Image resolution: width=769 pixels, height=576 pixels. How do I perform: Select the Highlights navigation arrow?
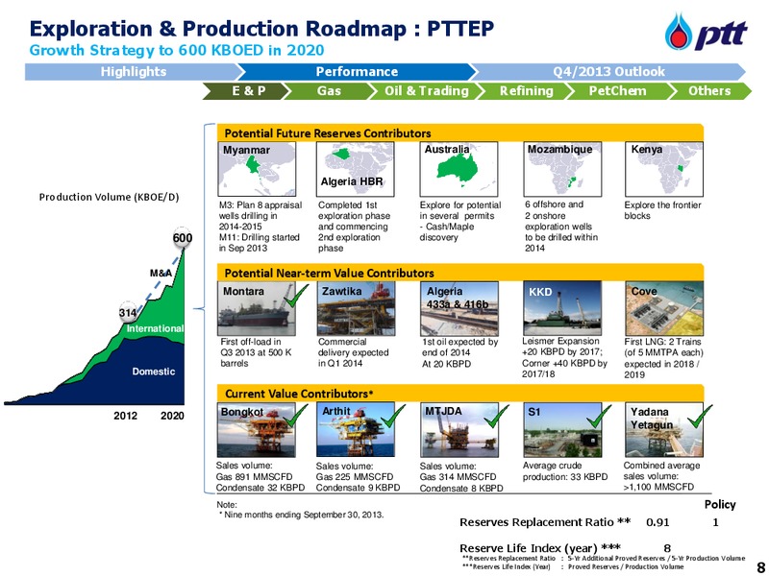(x=134, y=71)
